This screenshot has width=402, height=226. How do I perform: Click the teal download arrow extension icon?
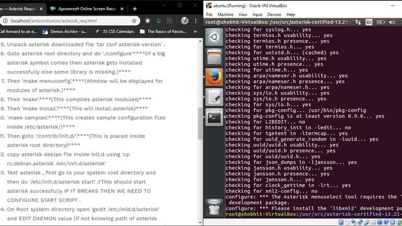coord(158,21)
